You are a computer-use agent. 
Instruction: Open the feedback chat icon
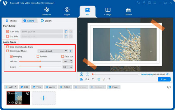click(149, 3)
